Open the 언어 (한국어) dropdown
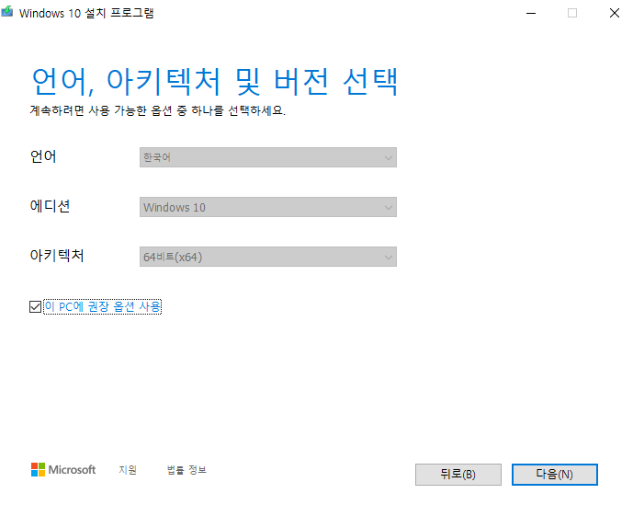 268,157
